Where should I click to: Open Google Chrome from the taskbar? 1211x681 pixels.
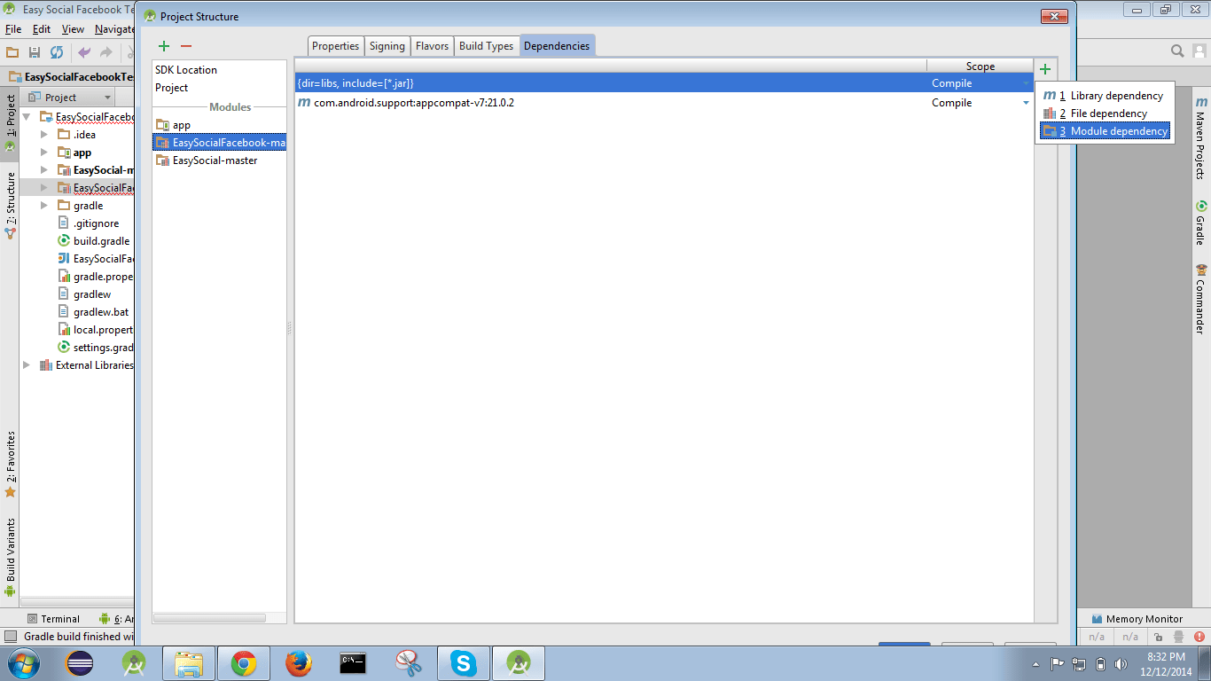[x=244, y=663]
